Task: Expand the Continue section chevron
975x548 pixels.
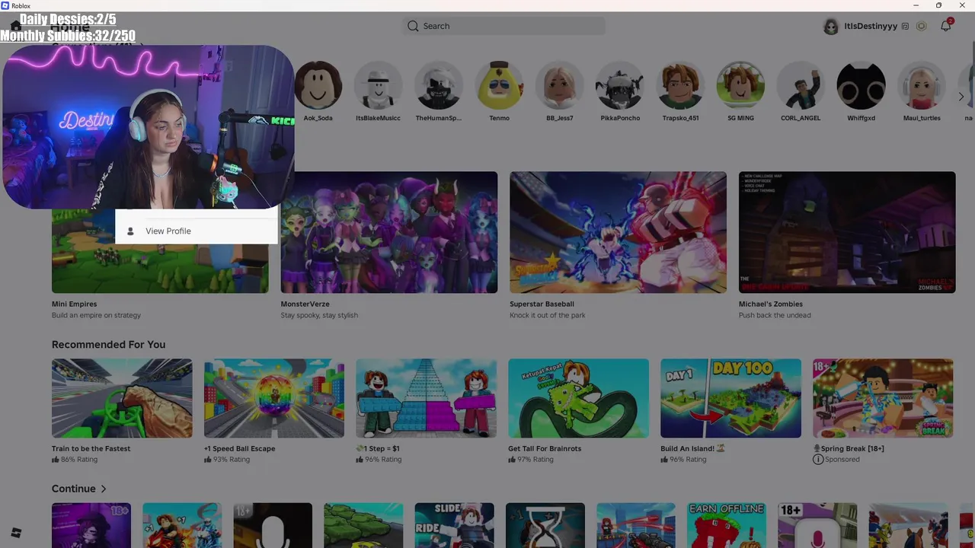Action: pyautogui.click(x=104, y=489)
